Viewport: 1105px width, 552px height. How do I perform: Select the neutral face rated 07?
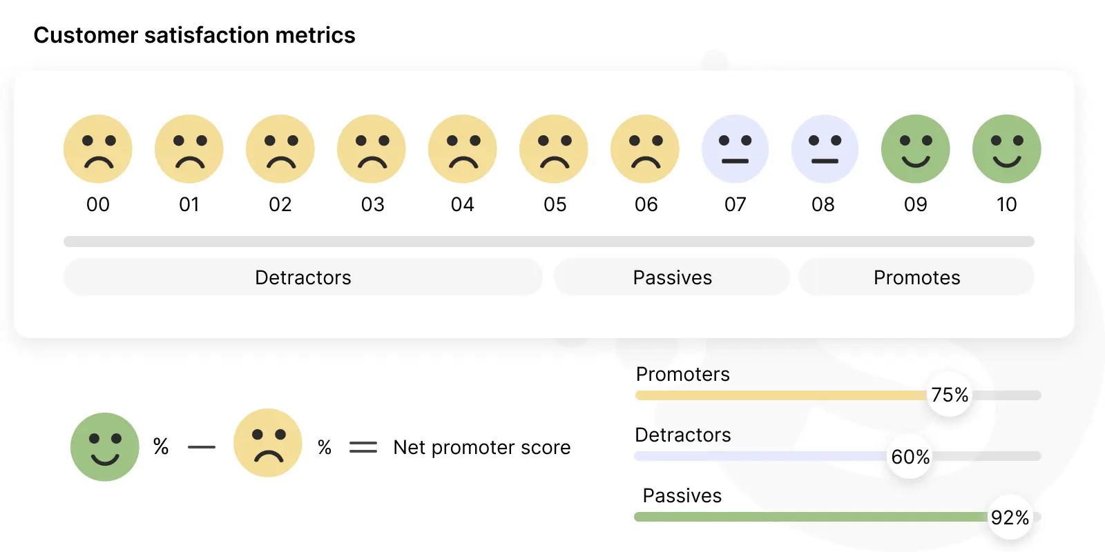pos(736,149)
